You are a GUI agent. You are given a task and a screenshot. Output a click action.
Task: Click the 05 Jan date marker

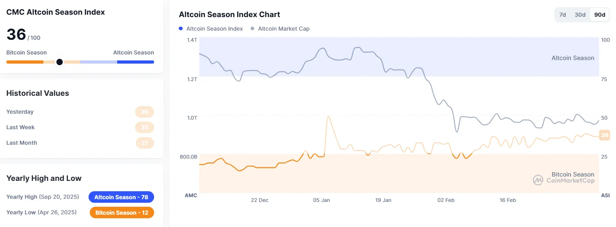[321, 200]
